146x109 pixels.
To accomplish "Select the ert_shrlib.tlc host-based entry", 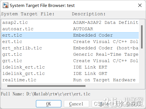I will [x=70, y=48].
